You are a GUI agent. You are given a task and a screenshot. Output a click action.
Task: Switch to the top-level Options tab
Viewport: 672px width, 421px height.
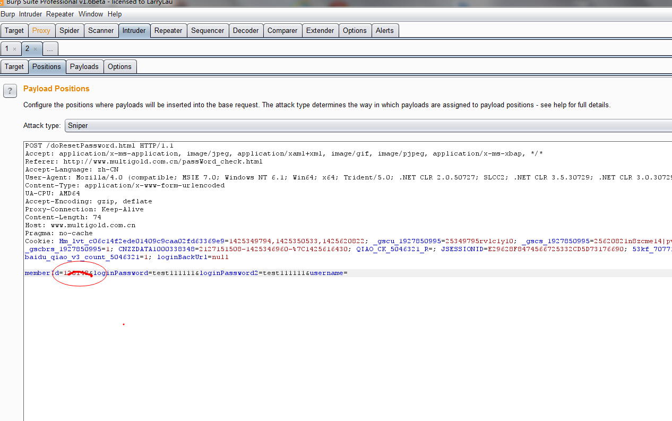(x=355, y=31)
